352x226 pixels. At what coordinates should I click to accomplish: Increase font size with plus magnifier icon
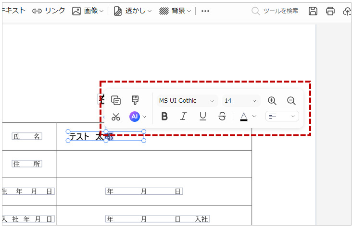[x=272, y=101]
